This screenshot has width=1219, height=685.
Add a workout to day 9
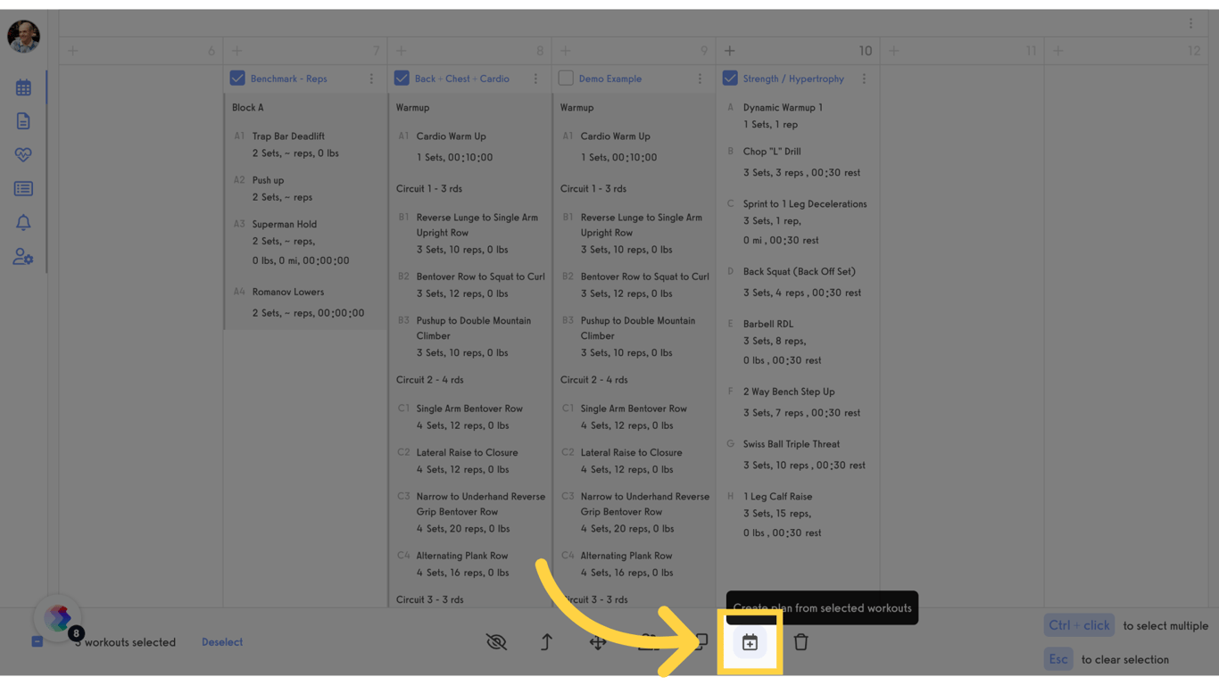point(566,51)
